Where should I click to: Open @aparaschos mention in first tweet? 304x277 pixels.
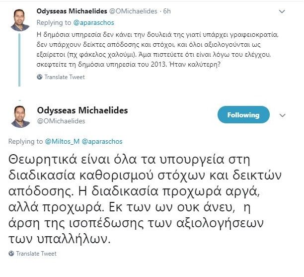(94, 23)
